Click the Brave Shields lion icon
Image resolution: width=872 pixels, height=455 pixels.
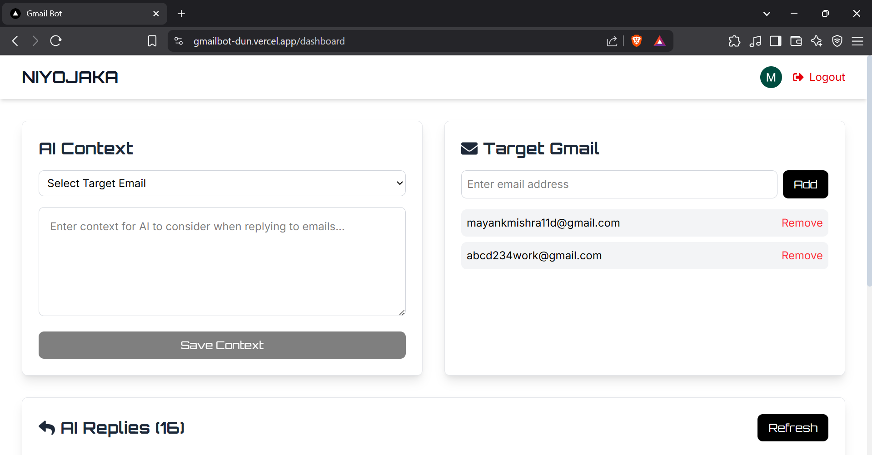[x=637, y=41]
